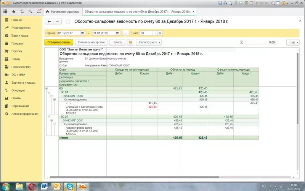
Task: Open notifications bell icon
Action: pyautogui.click(x=39, y=11)
